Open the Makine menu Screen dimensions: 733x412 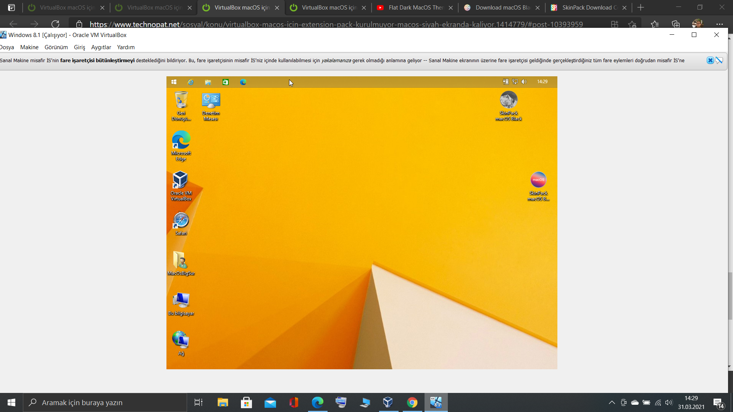pos(29,47)
